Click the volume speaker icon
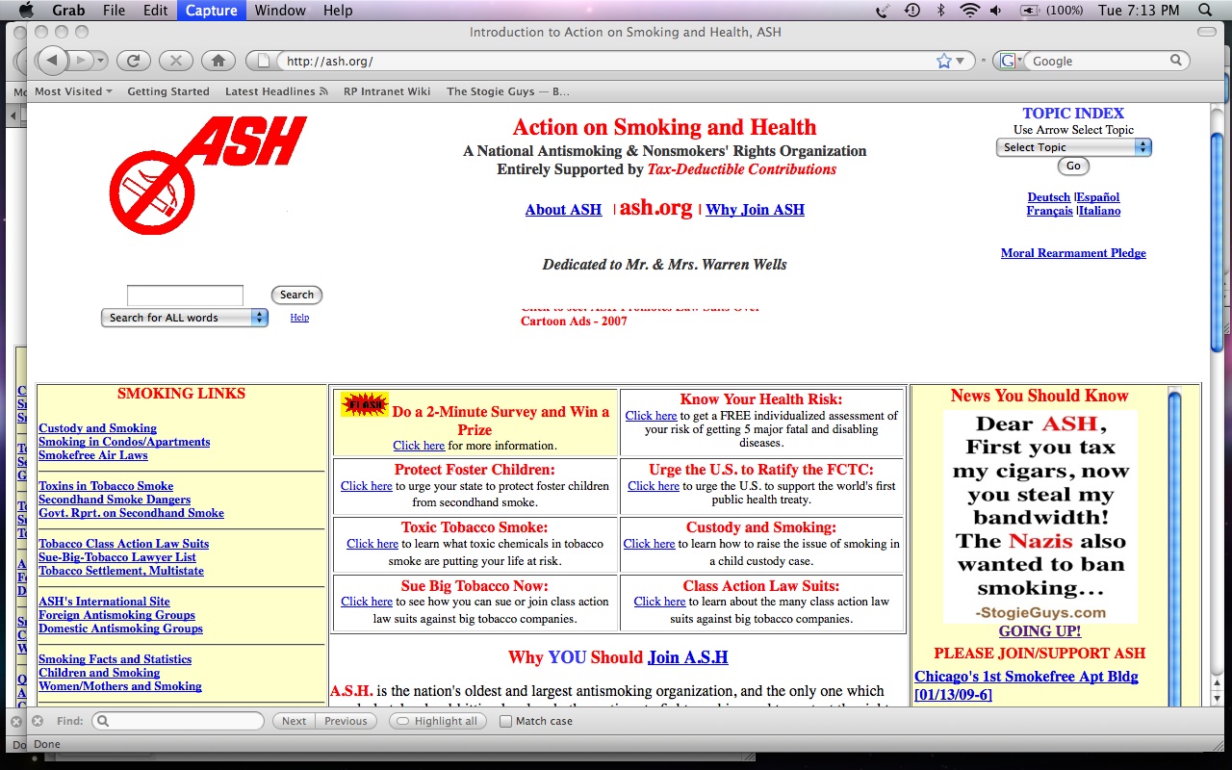 996,11
